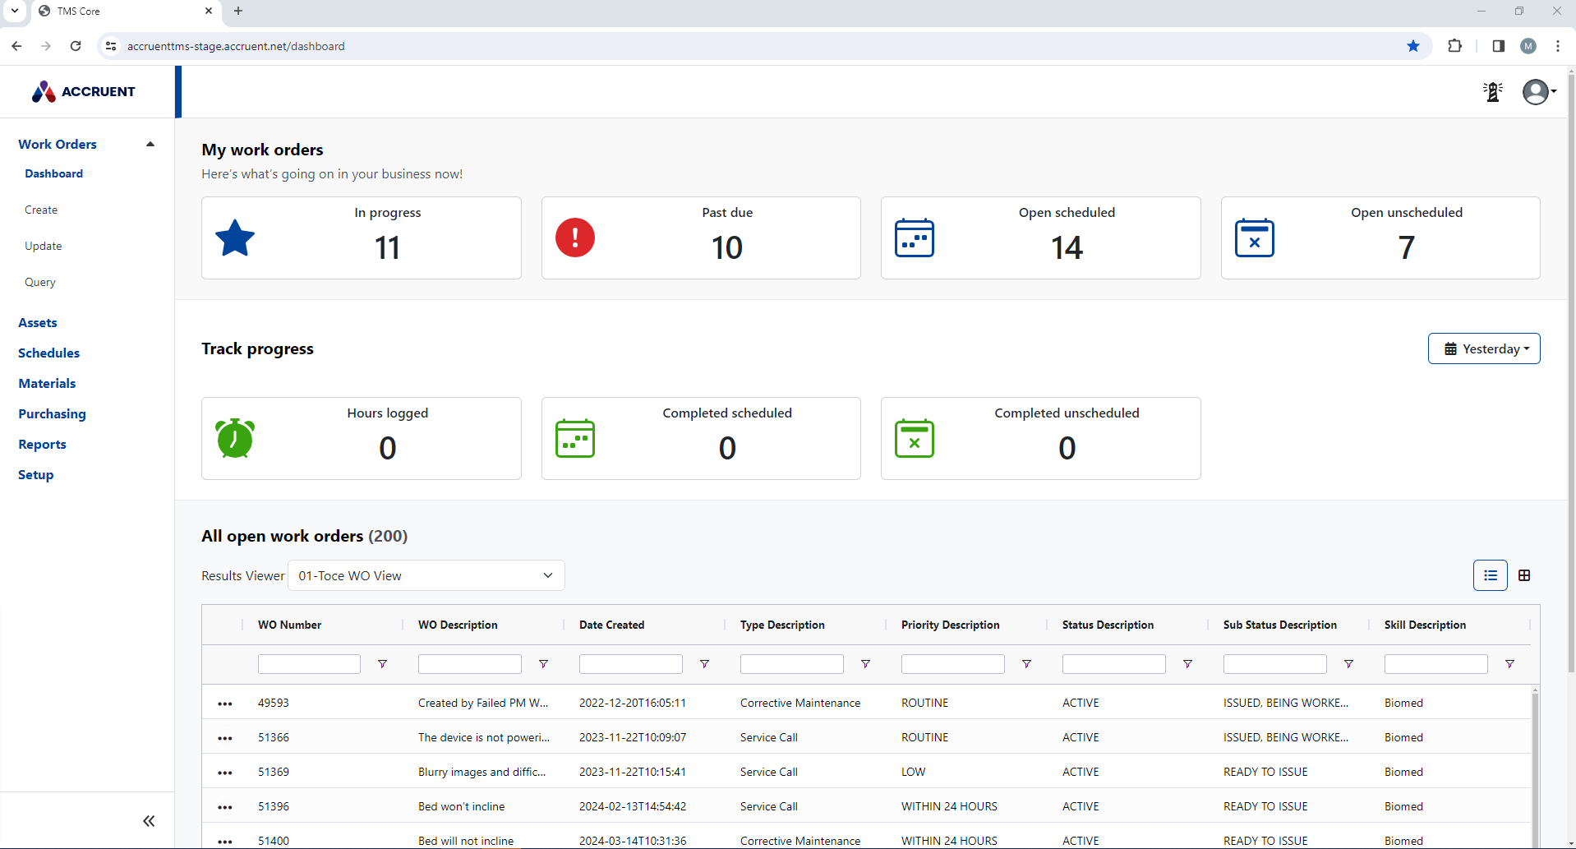Click the lighthouse announcements icon in the header
The image size is (1576, 849).
(1492, 91)
